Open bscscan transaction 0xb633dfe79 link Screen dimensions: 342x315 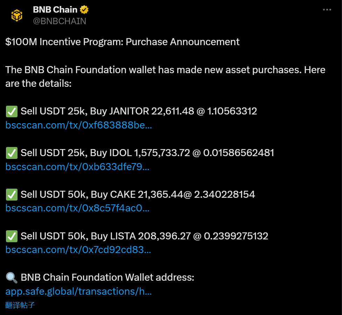[77, 167]
